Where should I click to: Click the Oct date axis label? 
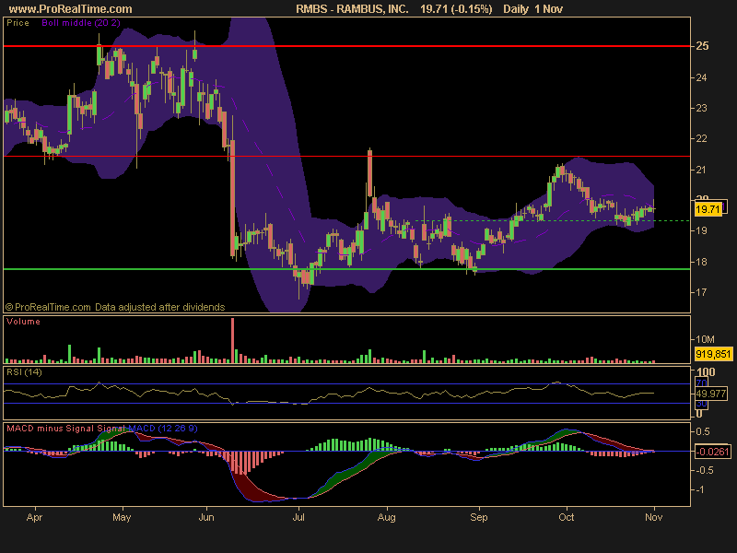coord(567,518)
